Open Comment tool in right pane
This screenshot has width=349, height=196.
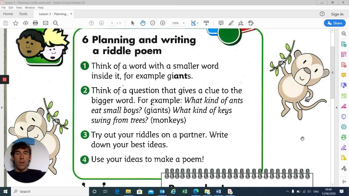(344, 75)
